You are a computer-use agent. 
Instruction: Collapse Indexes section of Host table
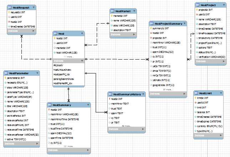pyautogui.click(x=82, y=61)
